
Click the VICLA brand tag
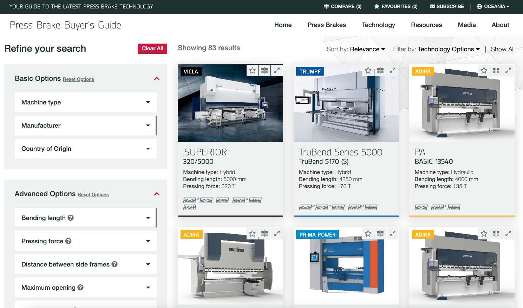tap(191, 71)
